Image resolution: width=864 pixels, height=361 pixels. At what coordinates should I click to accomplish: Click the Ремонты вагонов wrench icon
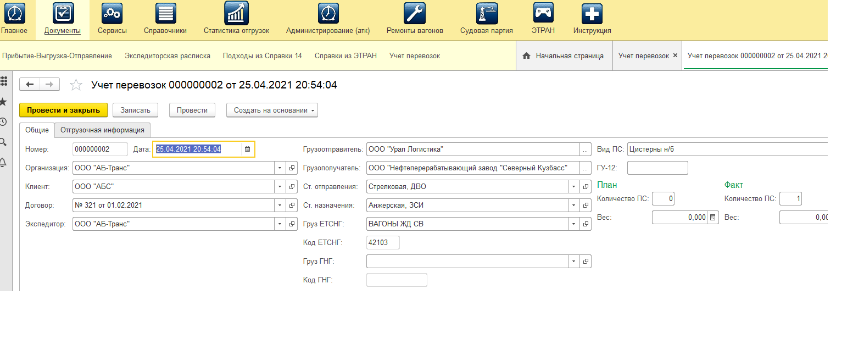pos(414,14)
